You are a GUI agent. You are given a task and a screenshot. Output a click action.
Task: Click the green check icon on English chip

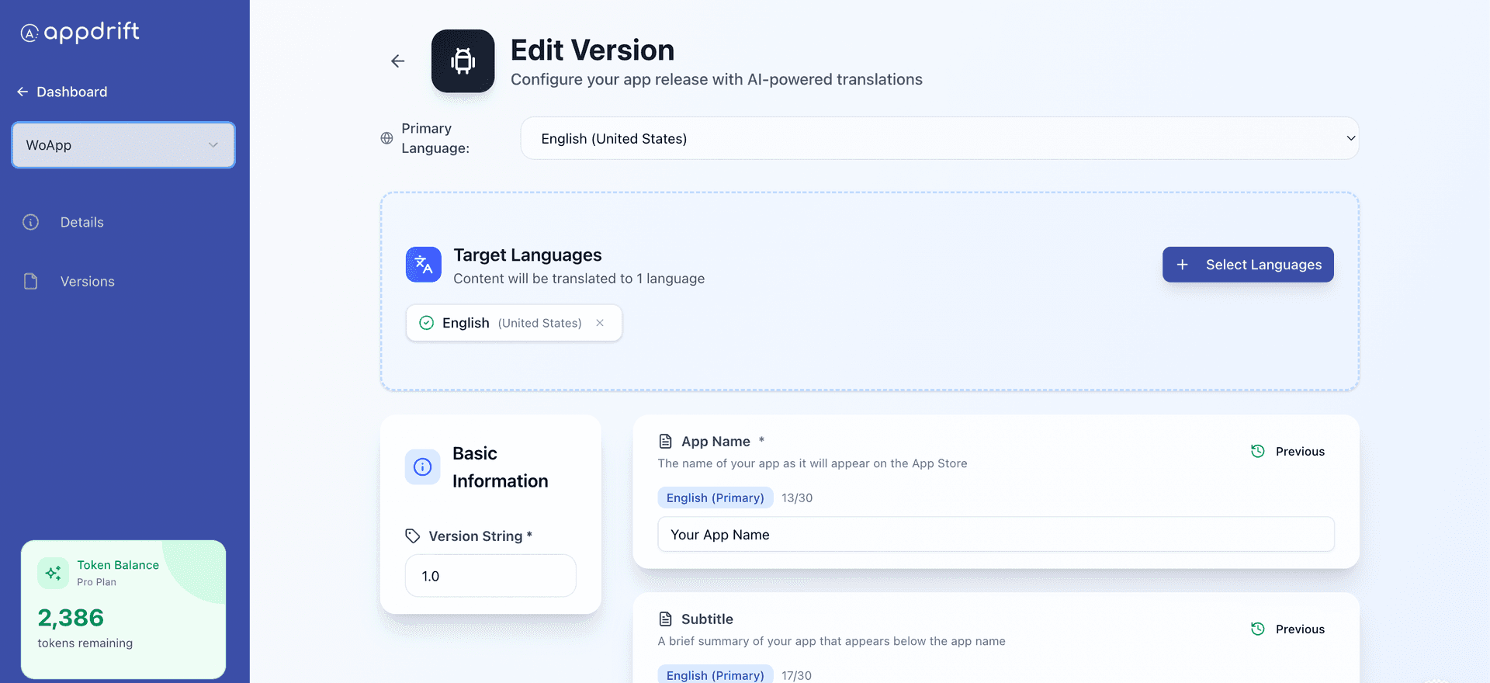pos(426,323)
